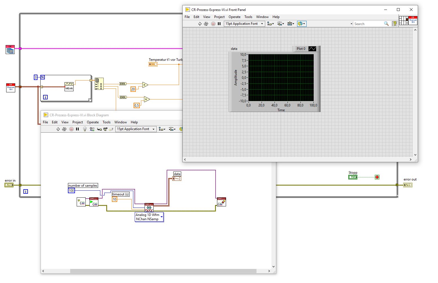Click the Plot 0 legend entry
Image resolution: width=438 pixels, height=283 pixels.
click(301, 49)
